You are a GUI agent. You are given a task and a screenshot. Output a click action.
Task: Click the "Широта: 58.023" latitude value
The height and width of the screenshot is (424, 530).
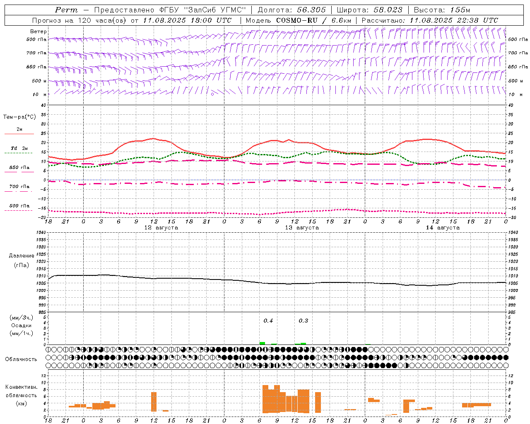(x=369, y=10)
